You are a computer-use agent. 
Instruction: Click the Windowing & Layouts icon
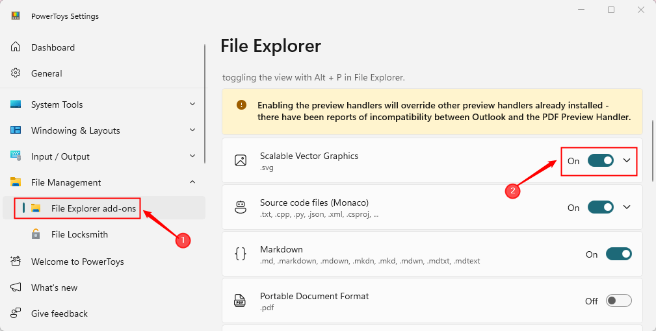pyautogui.click(x=16, y=130)
